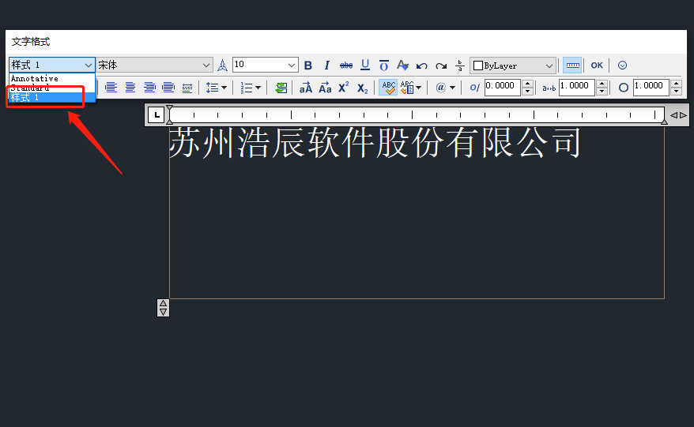This screenshot has width=694, height=427.
Task: Decrease the width factor value
Action: click(x=677, y=92)
